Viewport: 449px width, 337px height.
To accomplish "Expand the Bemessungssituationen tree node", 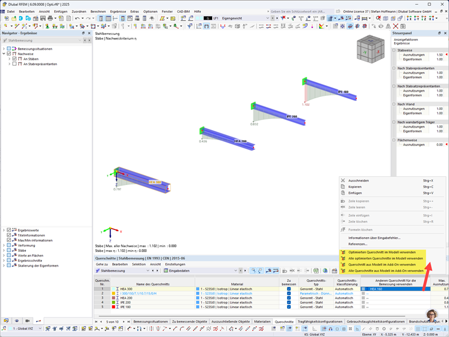I will 4,48.
